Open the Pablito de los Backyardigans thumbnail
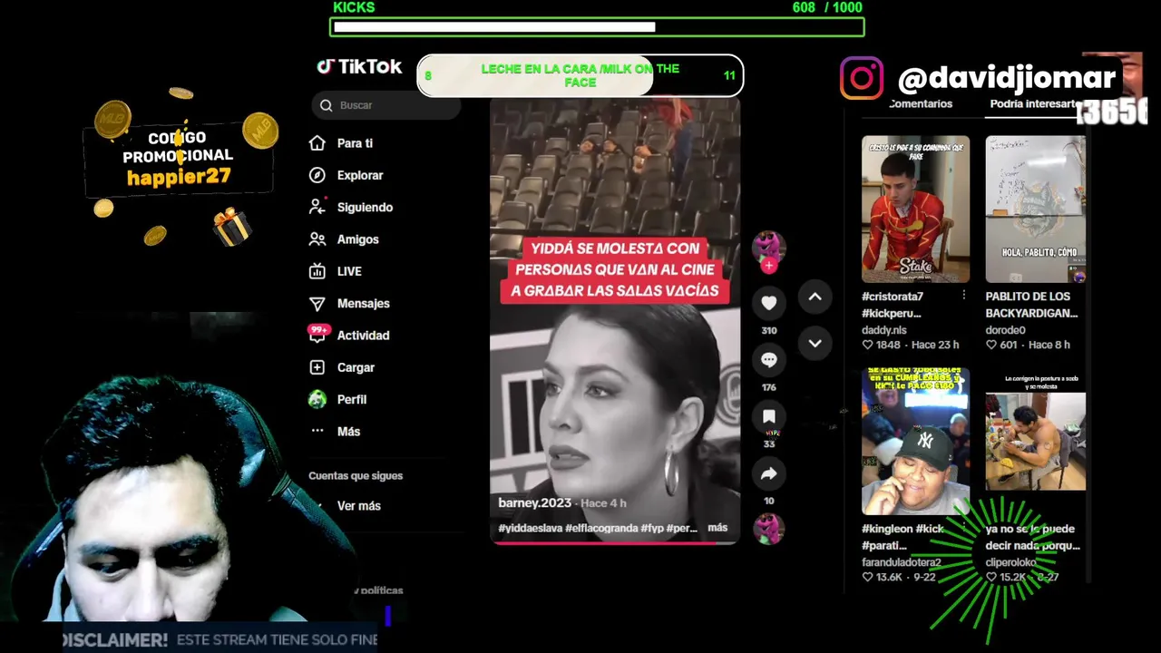This screenshot has height=653, width=1161. coord(1036,210)
